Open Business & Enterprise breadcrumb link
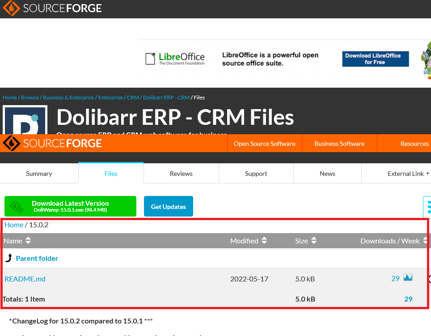 pyautogui.click(x=68, y=98)
